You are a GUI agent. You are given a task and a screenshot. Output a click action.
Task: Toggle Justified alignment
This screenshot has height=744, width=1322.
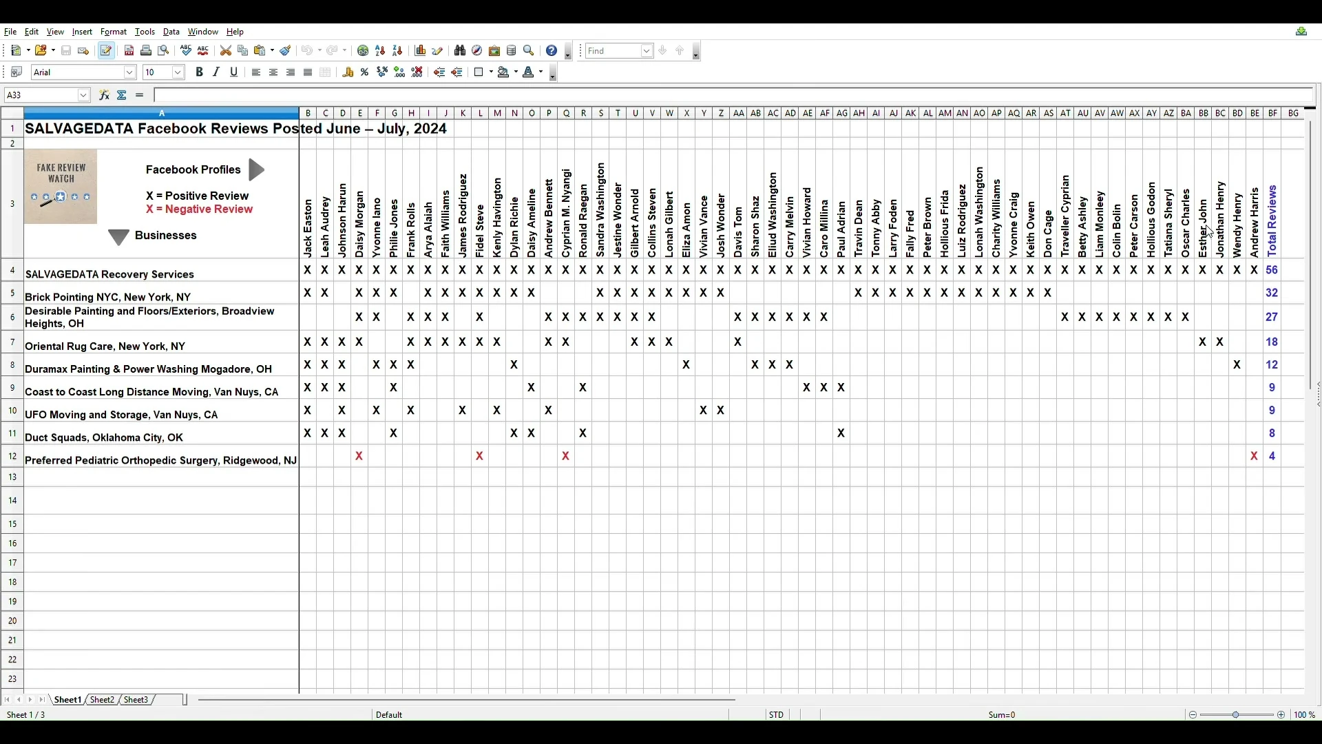pos(308,72)
